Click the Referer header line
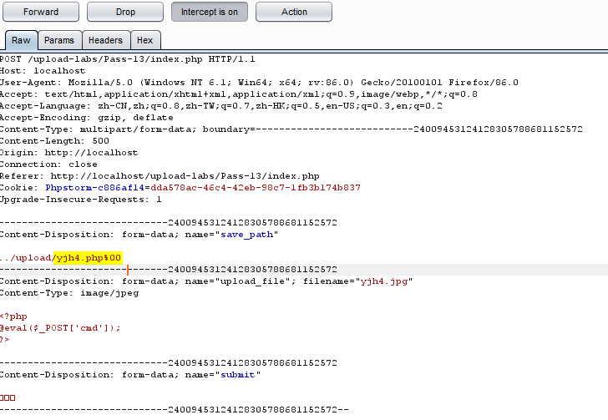 click(160, 176)
